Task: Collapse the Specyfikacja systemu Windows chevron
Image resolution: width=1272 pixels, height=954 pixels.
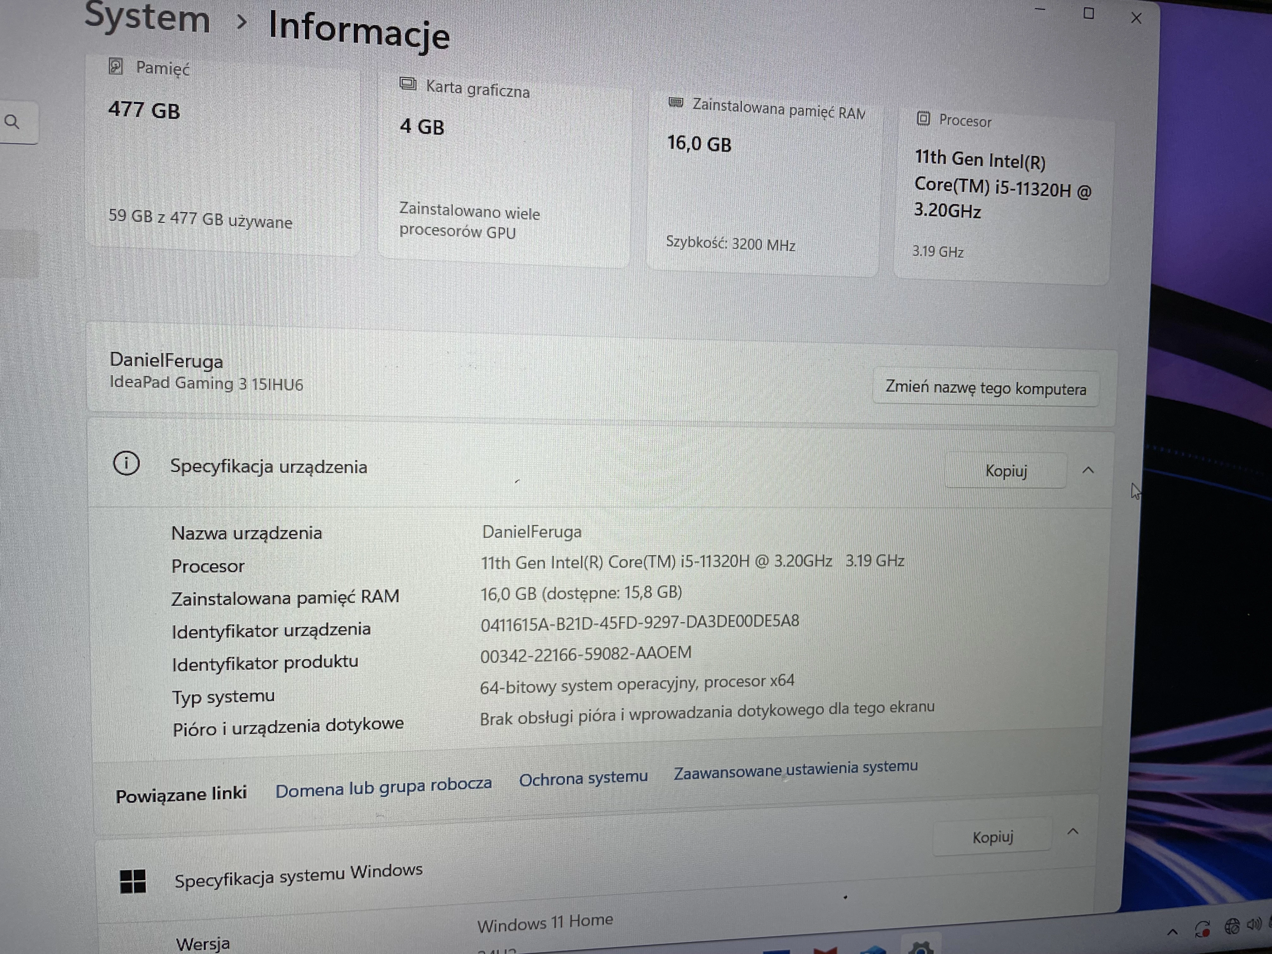Action: click(x=1073, y=832)
